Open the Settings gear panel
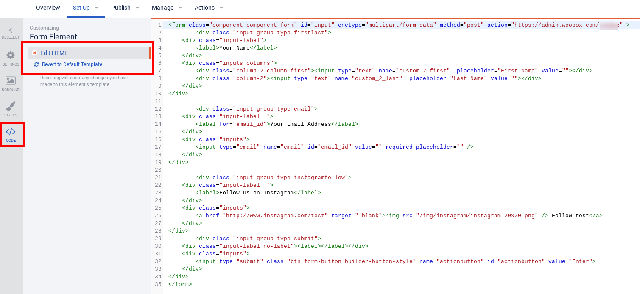This screenshot has height=294, width=640. (x=11, y=55)
